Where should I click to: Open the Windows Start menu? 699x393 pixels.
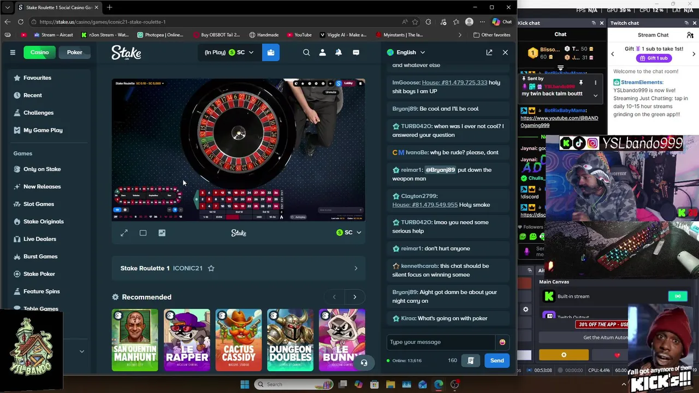(245, 384)
